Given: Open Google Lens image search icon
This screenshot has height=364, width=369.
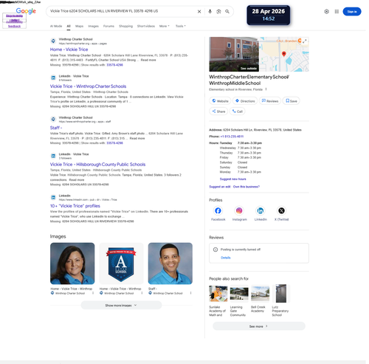Looking at the screenshot, I should coord(218,12).
